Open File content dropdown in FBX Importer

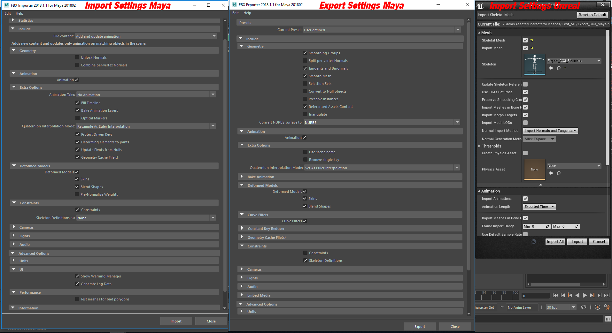146,36
